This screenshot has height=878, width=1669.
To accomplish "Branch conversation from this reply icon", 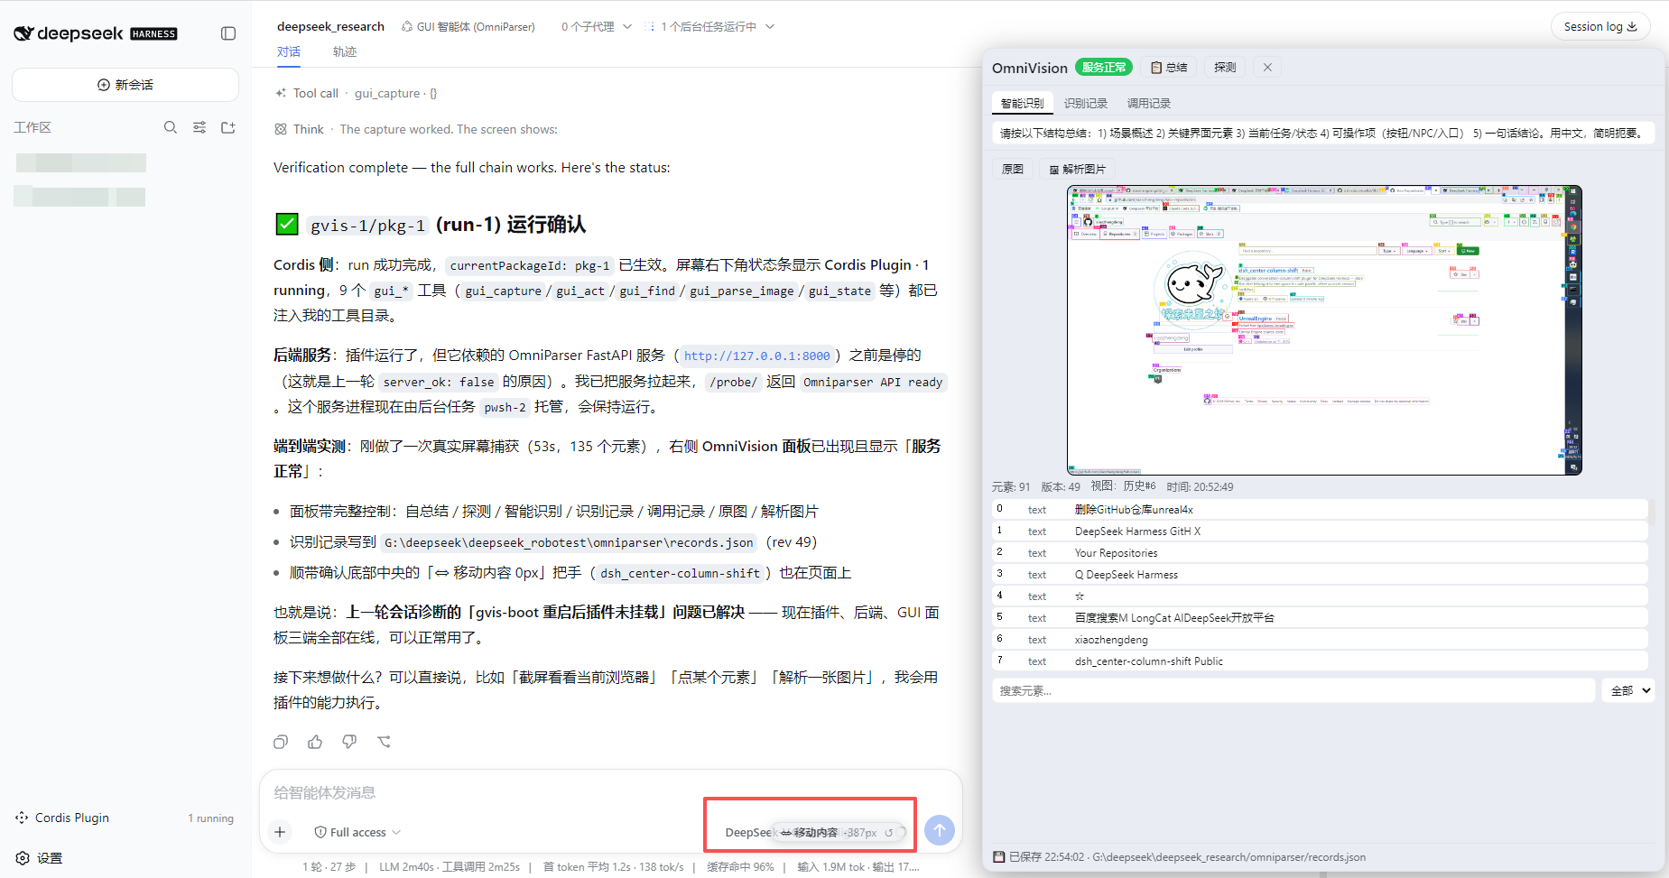I will [384, 742].
